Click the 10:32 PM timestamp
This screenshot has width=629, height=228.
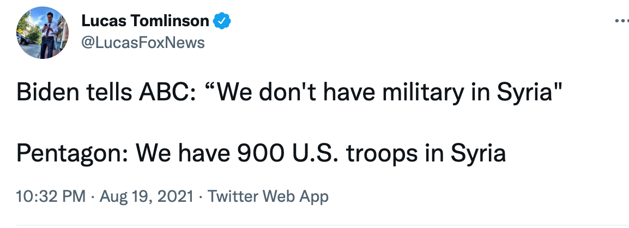click(x=51, y=196)
